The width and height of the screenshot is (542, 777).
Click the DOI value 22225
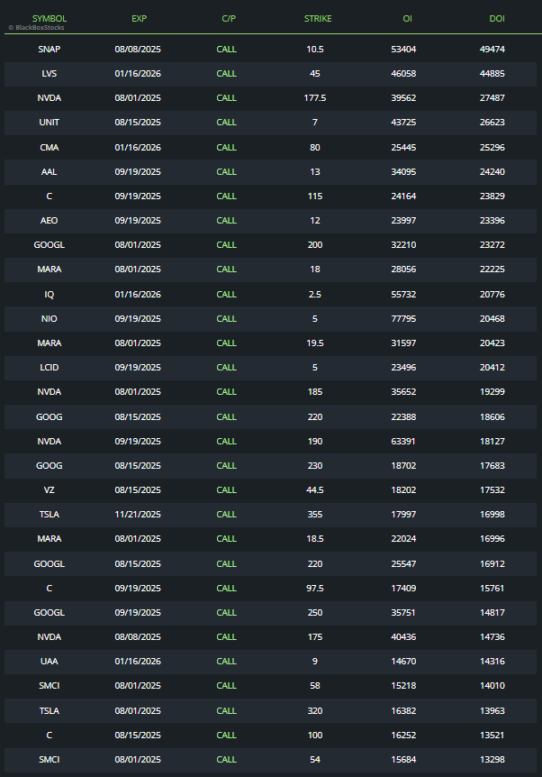(492, 269)
